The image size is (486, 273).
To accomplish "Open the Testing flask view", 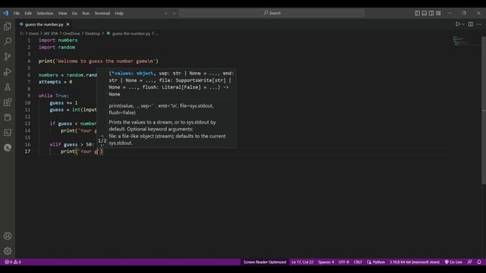I will 8,87.
